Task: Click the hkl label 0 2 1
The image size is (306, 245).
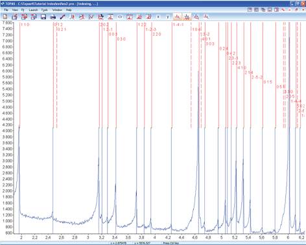Action: (x=62, y=29)
